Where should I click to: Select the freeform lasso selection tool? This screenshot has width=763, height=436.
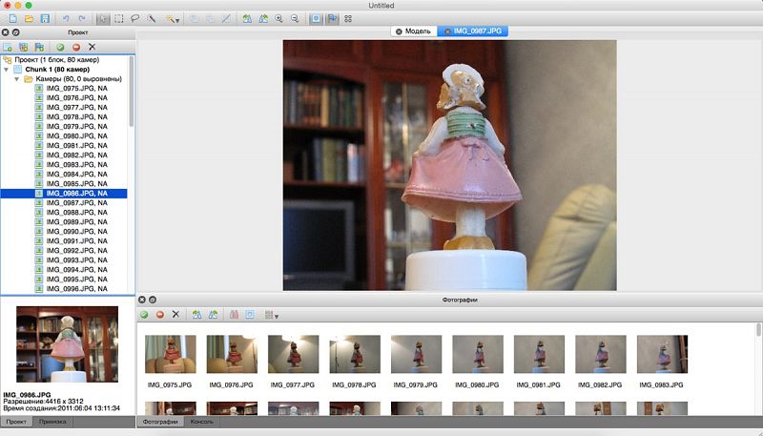[x=135, y=19]
